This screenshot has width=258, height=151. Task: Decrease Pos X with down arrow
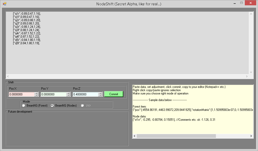(36, 95)
